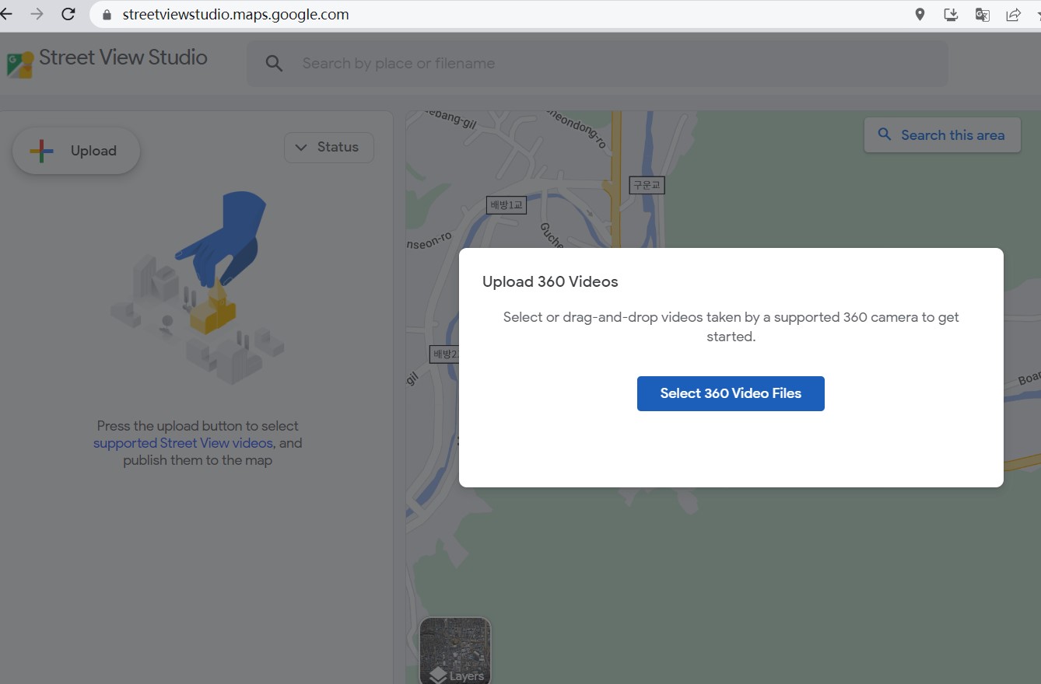Click the magnifier icon in search bar
The height and width of the screenshot is (684, 1041).
pyautogui.click(x=274, y=64)
